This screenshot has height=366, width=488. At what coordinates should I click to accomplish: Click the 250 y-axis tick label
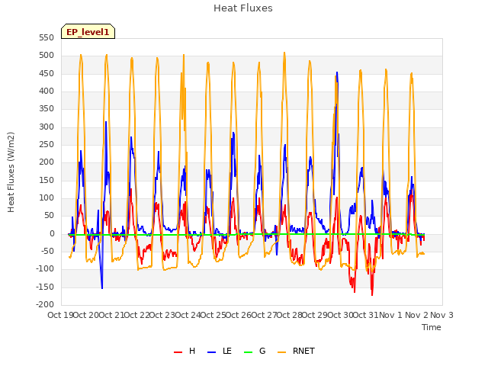(x=47, y=144)
